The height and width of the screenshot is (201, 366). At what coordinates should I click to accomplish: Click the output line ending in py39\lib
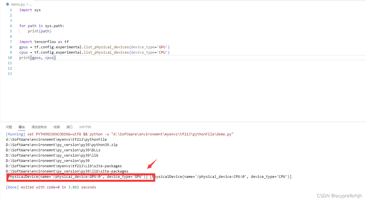(52, 155)
